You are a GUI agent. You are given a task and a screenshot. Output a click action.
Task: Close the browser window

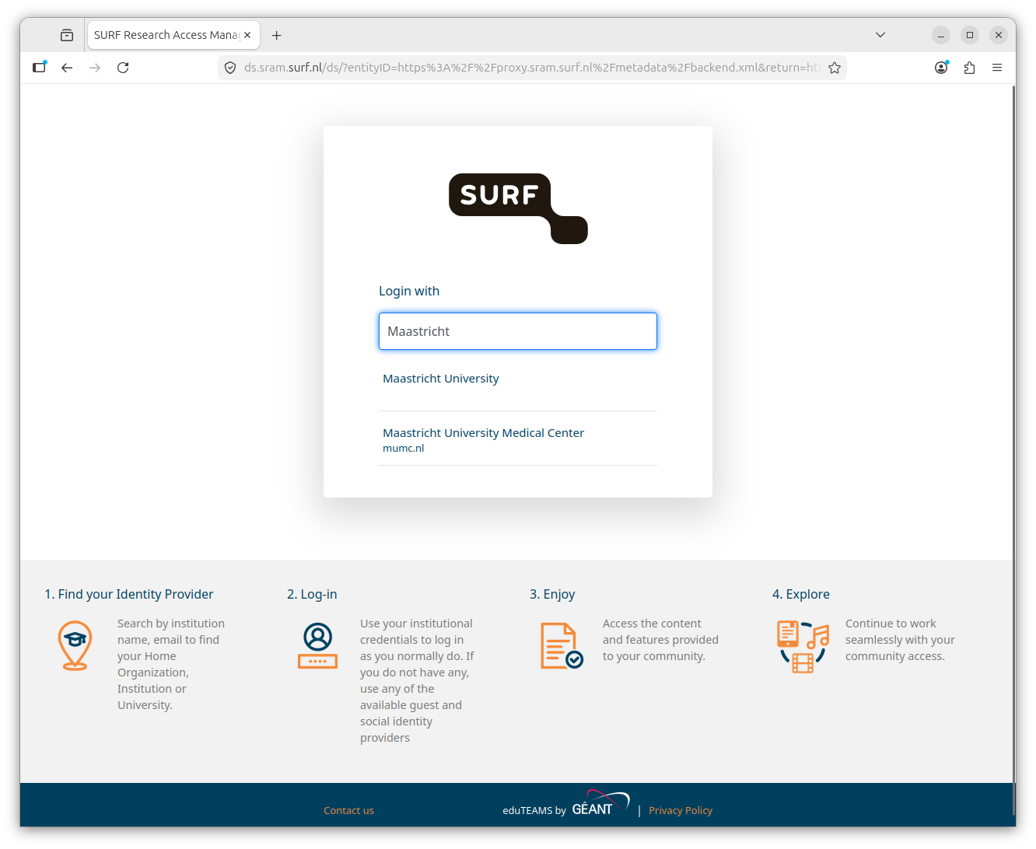coord(999,35)
